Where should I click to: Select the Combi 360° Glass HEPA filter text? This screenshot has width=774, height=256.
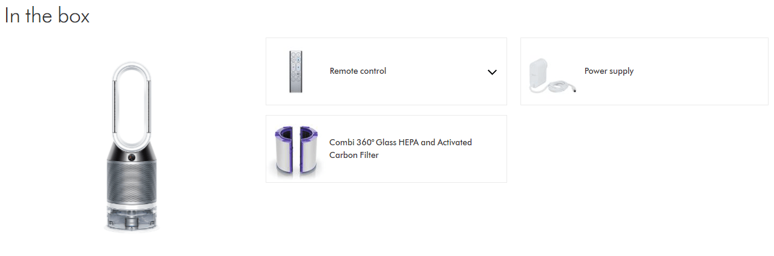coord(400,143)
